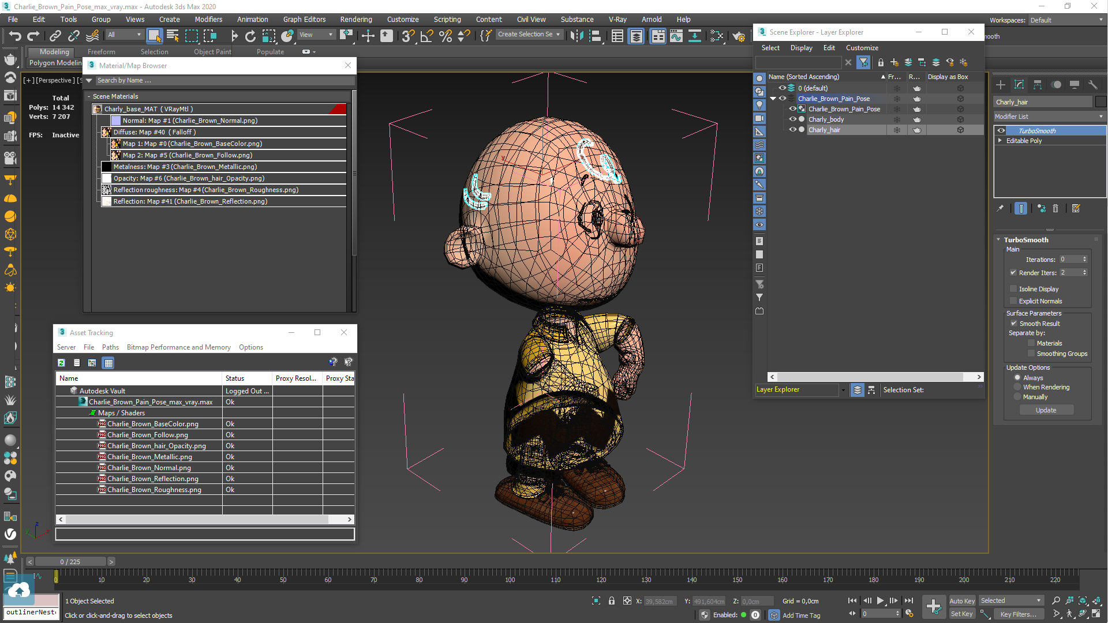Open the Align tool icon
The height and width of the screenshot is (623, 1108).
click(x=595, y=36)
